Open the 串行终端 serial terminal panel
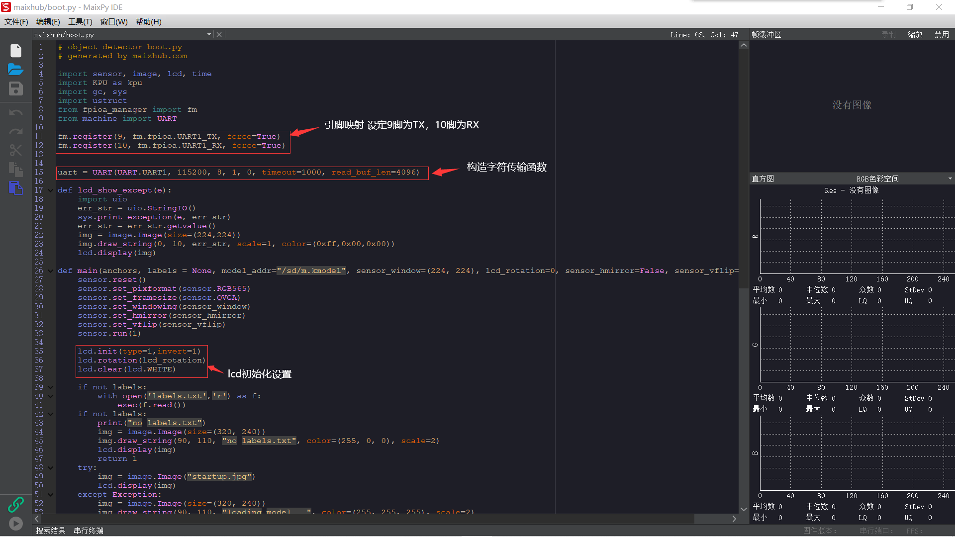Screen dimensions: 955x537 [x=89, y=531]
